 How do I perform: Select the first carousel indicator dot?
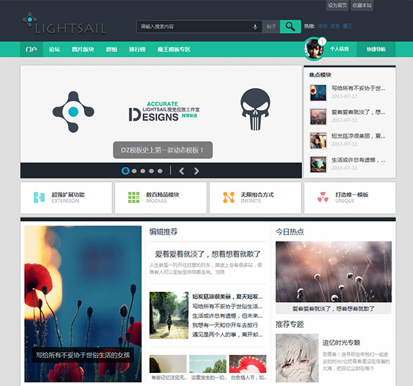125,171
